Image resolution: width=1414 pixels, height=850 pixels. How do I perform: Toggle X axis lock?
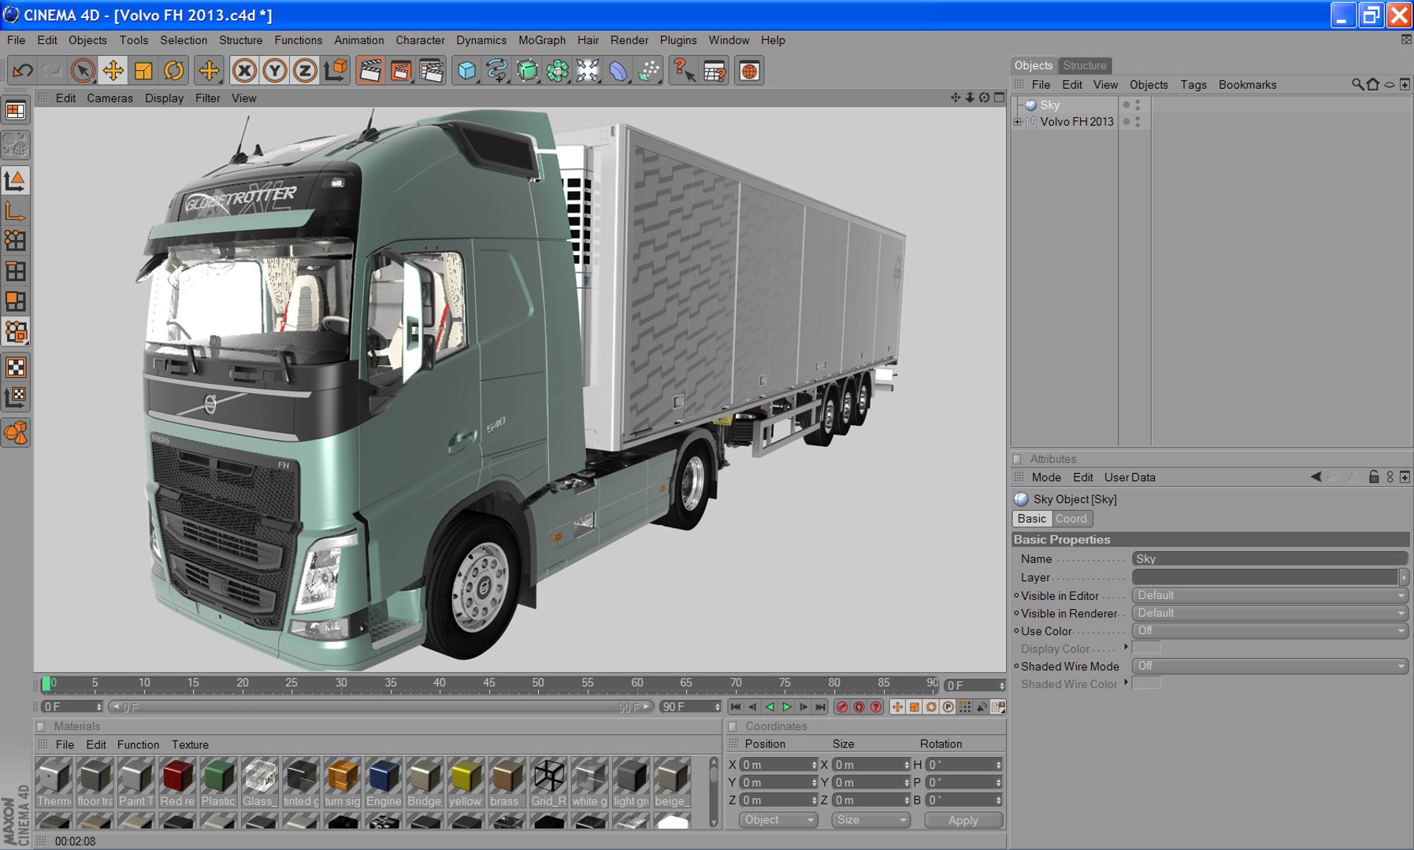tap(244, 71)
